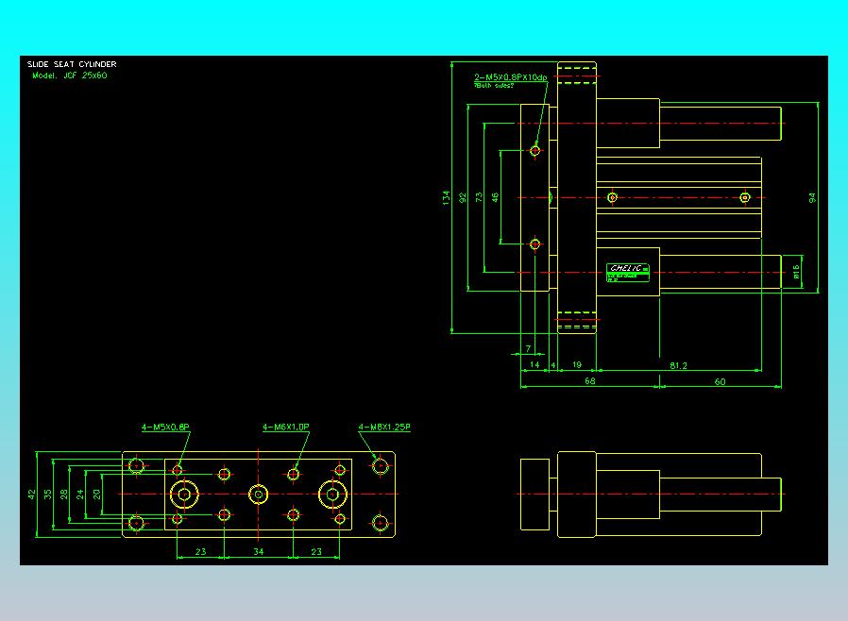Click the 24 dimension value
This screenshot has width=848, height=621.
click(80, 495)
